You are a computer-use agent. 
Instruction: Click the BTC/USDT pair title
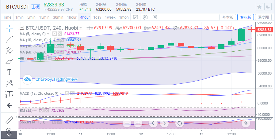pyautogui.click(x=17, y=7)
